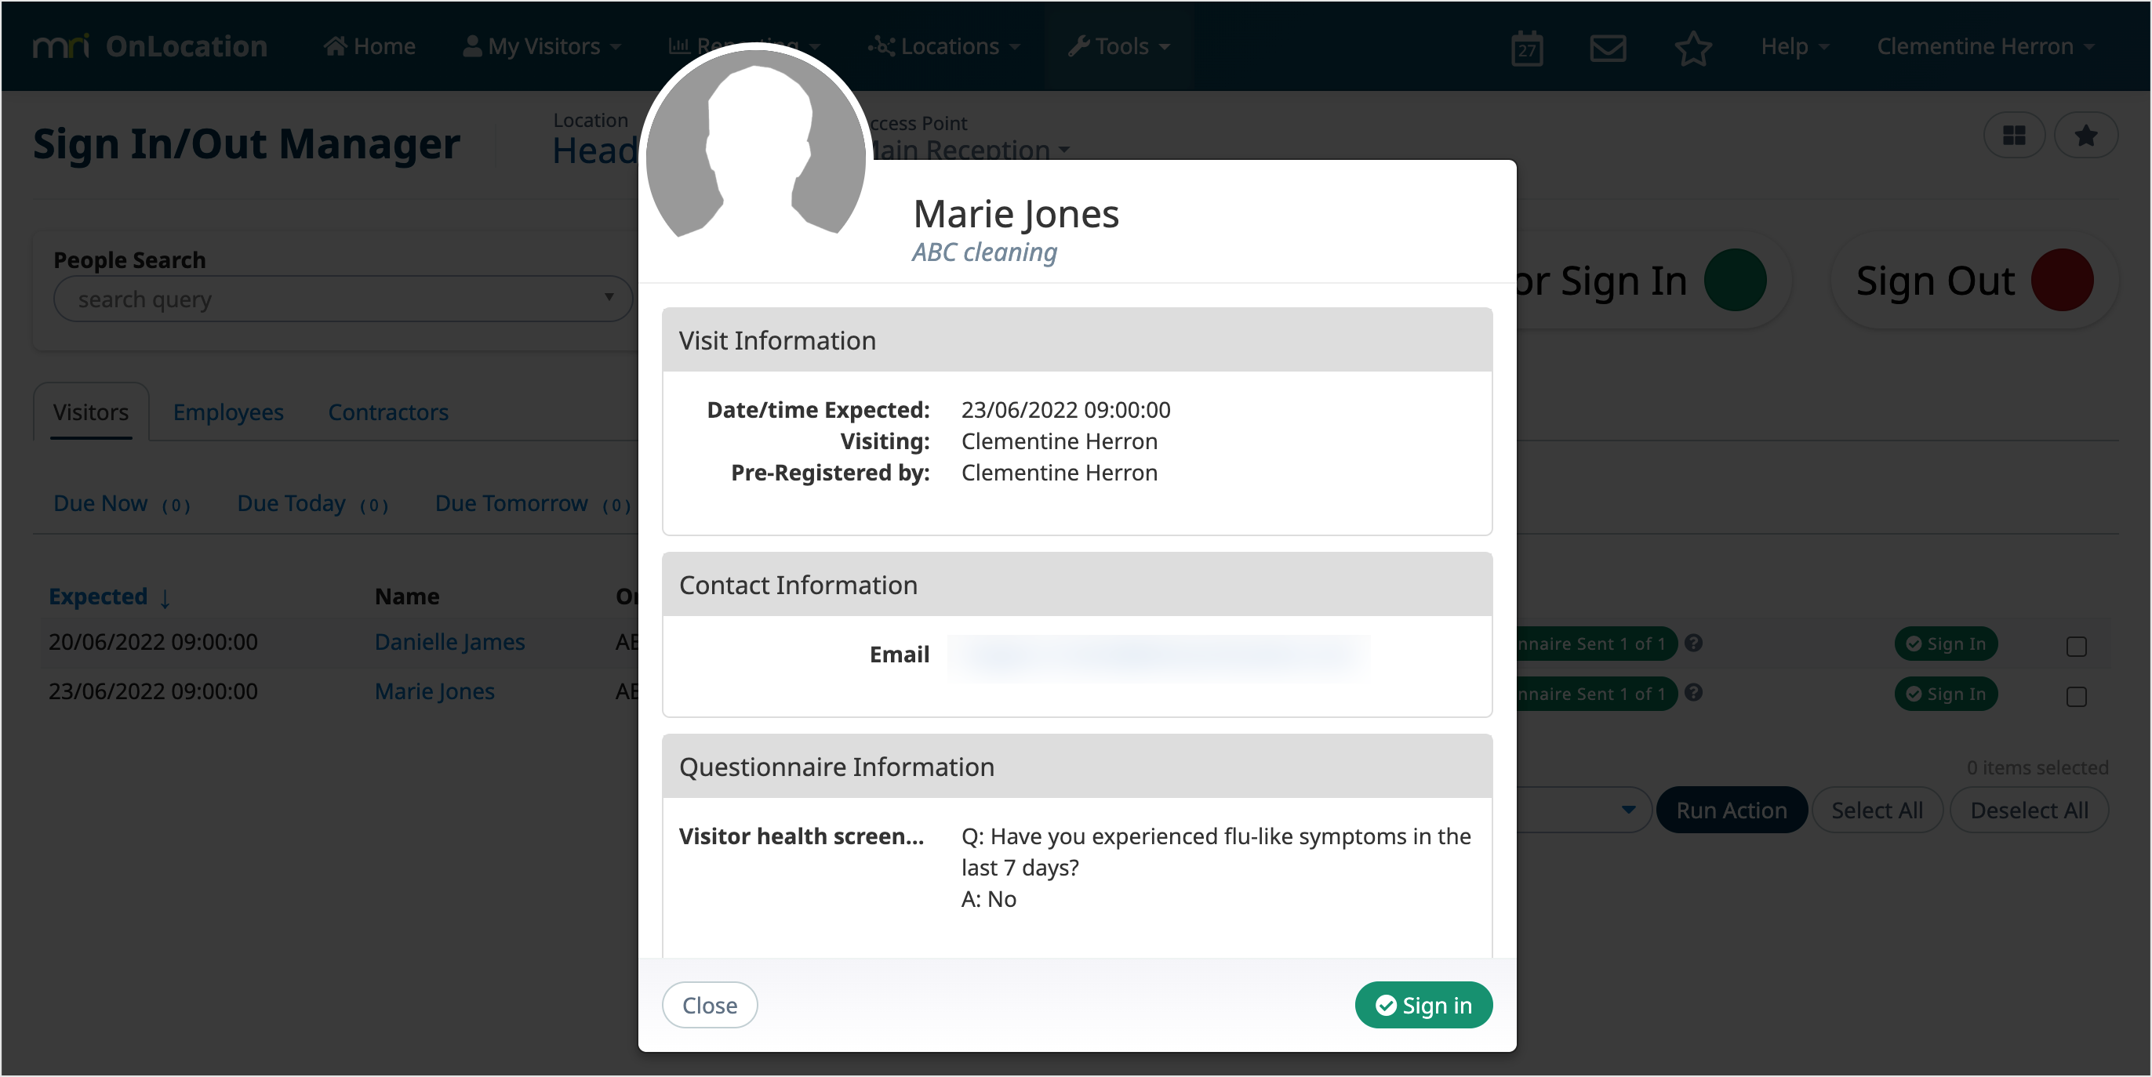Tick checkbox for Danielle James row
This screenshot has width=2152, height=1077.
pyautogui.click(x=2076, y=646)
